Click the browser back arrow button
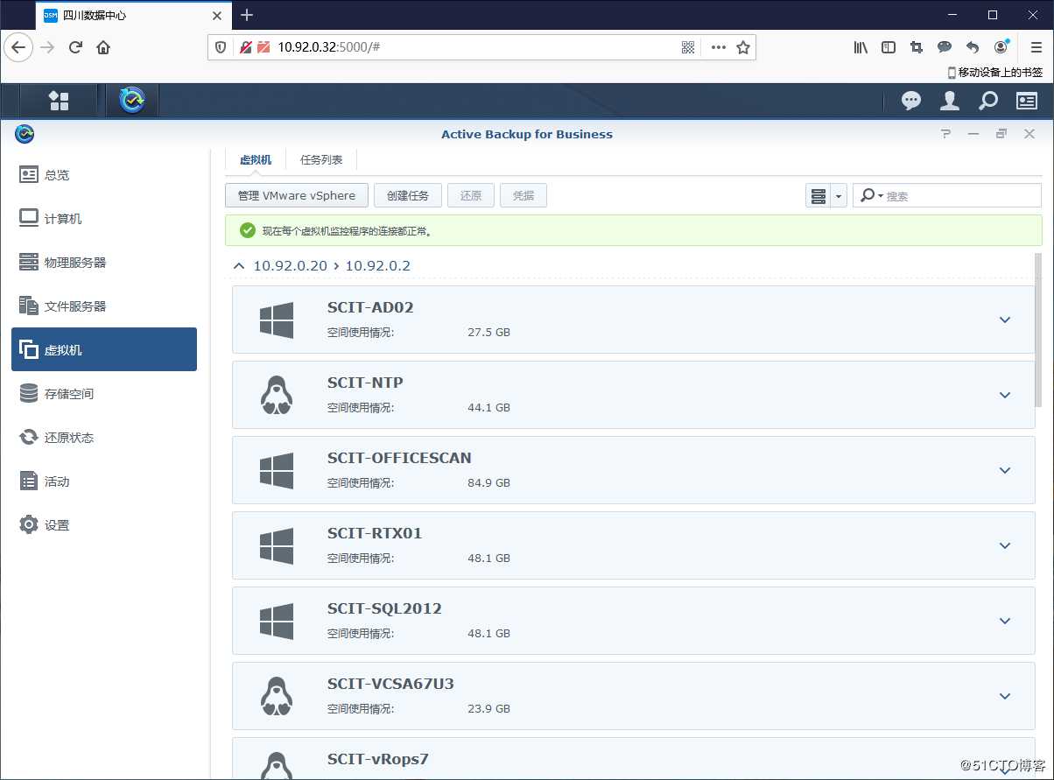The height and width of the screenshot is (780, 1054). [18, 47]
